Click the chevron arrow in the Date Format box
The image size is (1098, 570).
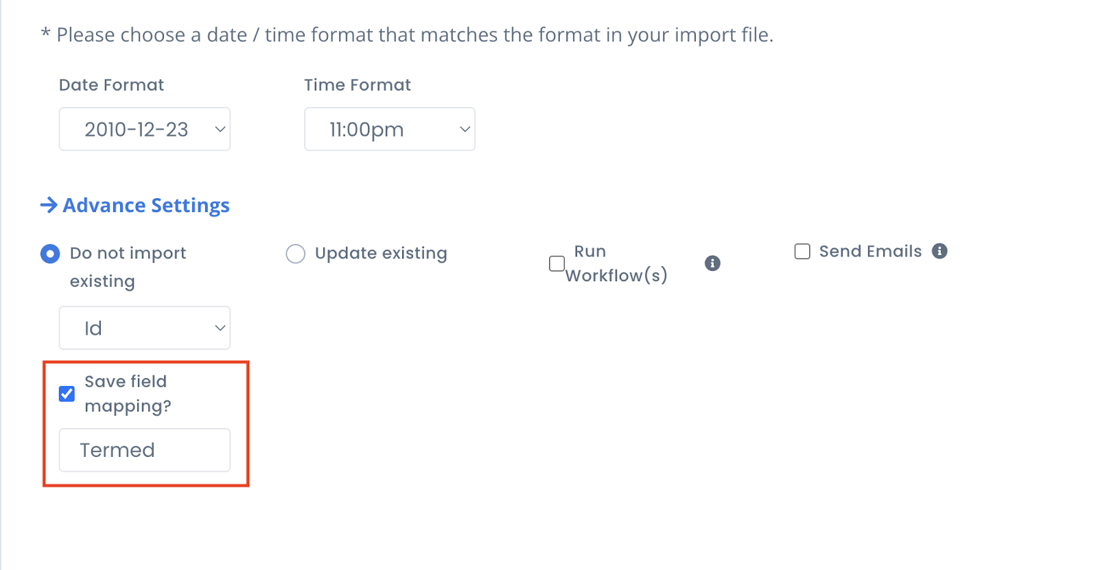pos(220,129)
